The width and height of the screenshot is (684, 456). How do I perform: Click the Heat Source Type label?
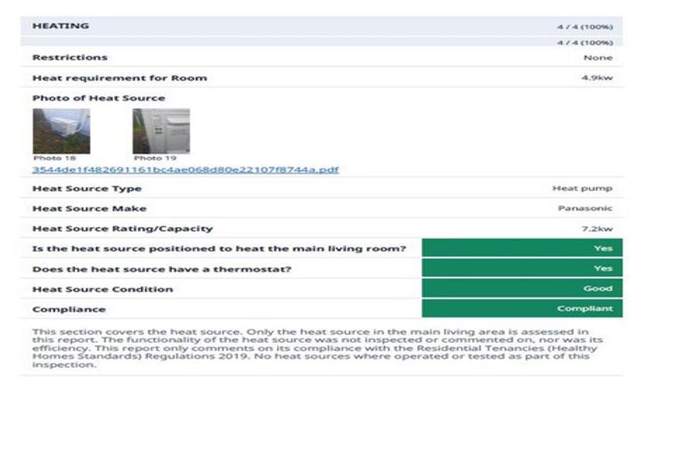(x=86, y=189)
